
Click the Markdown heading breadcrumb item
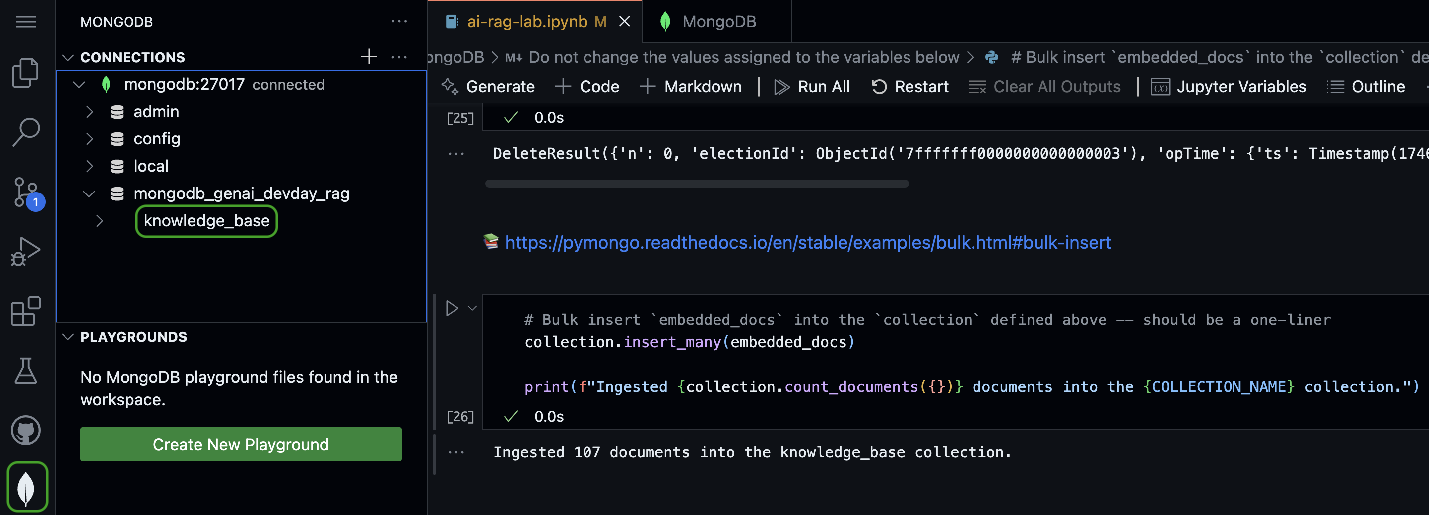[x=732, y=57]
